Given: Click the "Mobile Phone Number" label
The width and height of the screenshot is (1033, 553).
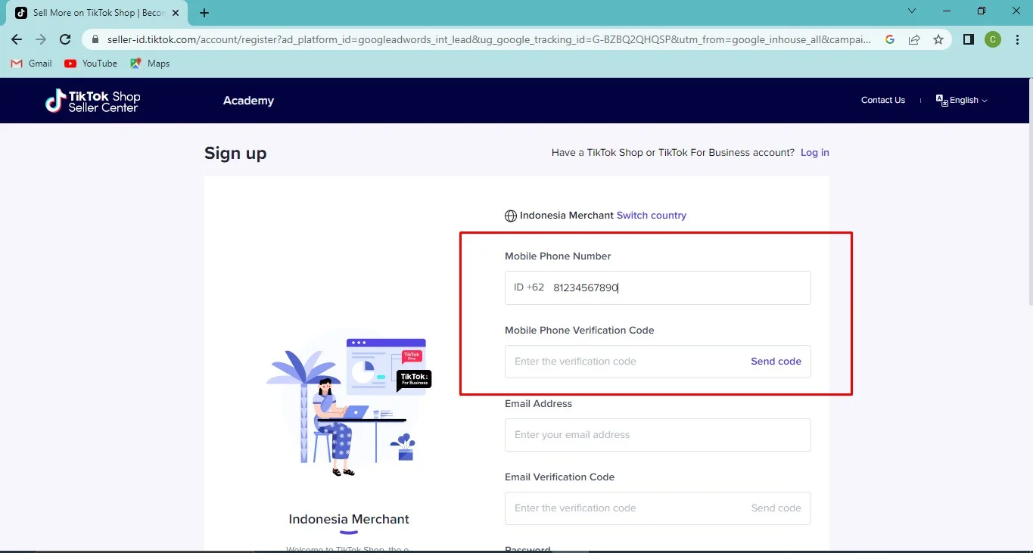Looking at the screenshot, I should pos(558,256).
